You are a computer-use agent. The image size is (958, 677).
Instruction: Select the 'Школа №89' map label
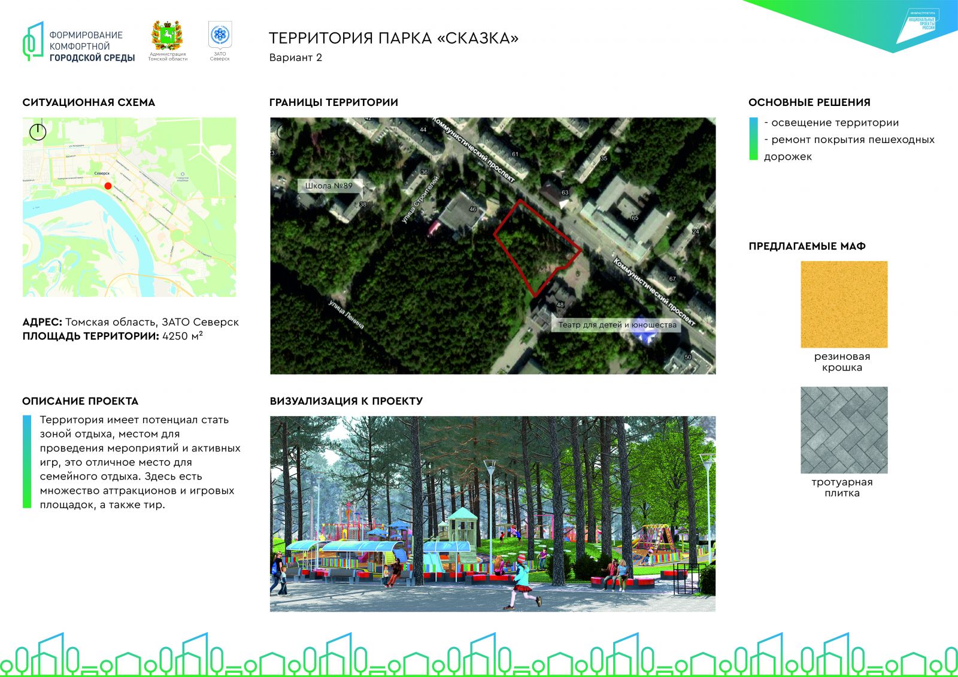click(x=329, y=186)
